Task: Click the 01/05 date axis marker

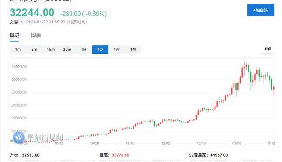Action: [237, 144]
